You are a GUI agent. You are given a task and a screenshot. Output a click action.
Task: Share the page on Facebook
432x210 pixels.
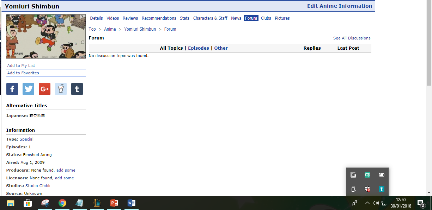click(x=12, y=89)
